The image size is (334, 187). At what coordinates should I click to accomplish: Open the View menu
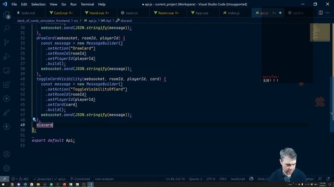pyautogui.click(x=53, y=4)
